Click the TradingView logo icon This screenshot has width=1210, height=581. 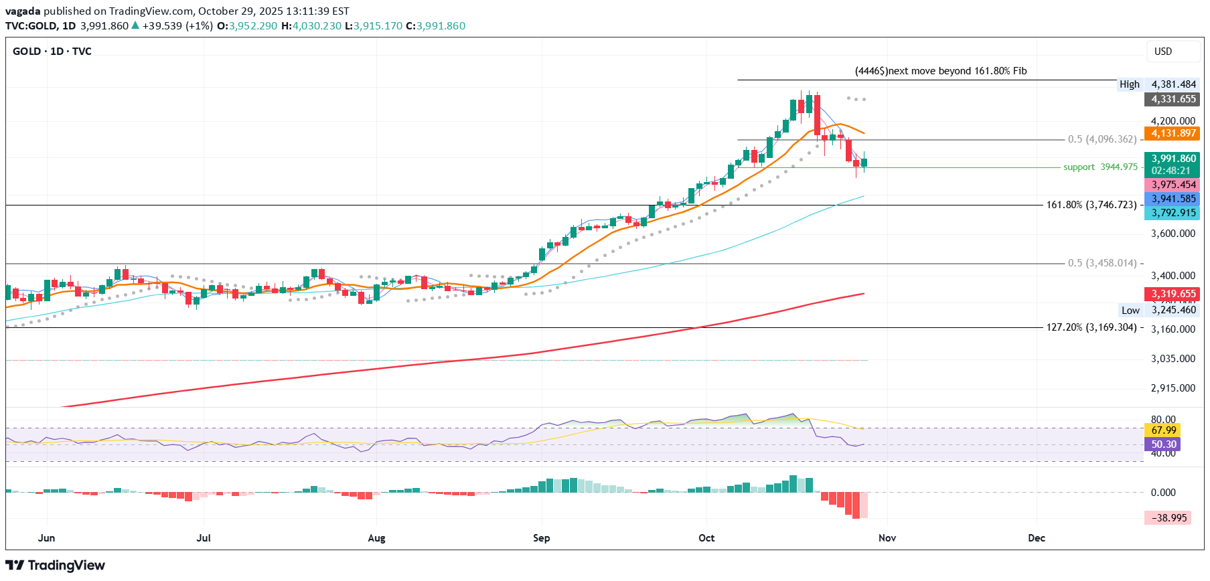[15, 566]
